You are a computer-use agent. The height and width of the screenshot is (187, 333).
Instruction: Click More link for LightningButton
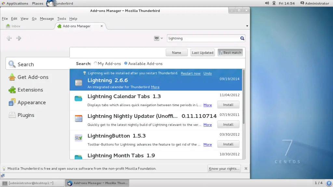[207, 144]
